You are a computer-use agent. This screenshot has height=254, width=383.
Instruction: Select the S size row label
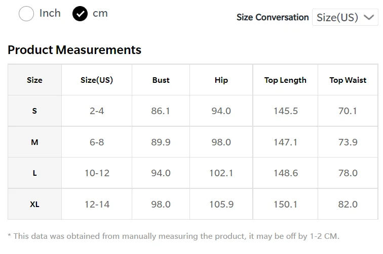coord(34,111)
